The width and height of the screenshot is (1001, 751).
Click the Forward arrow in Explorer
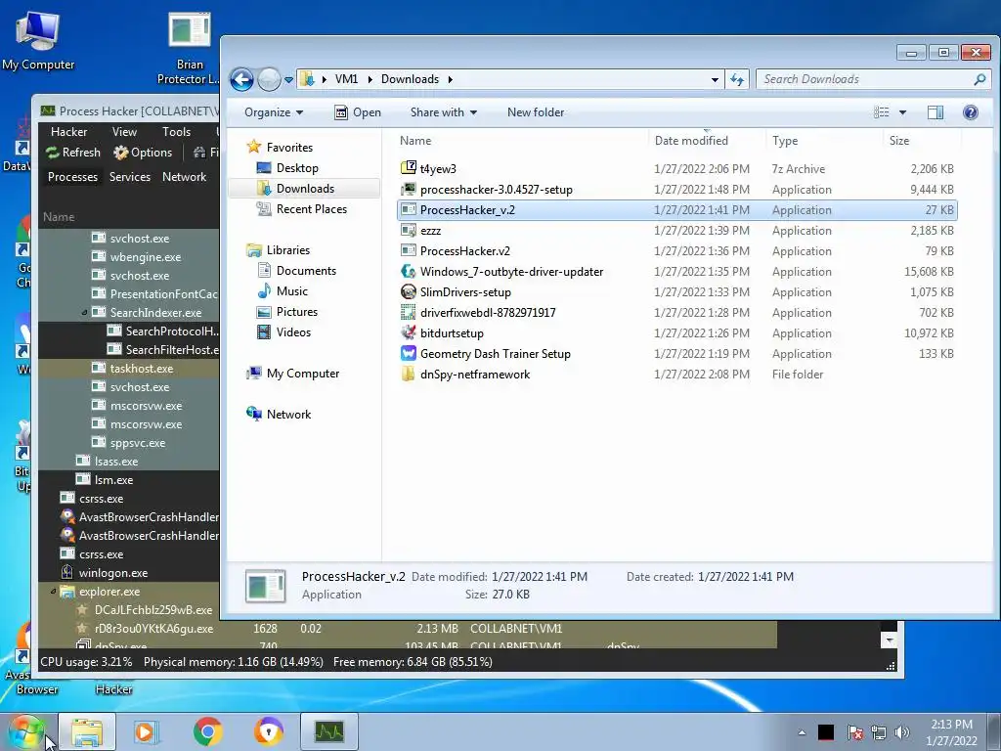(x=269, y=80)
